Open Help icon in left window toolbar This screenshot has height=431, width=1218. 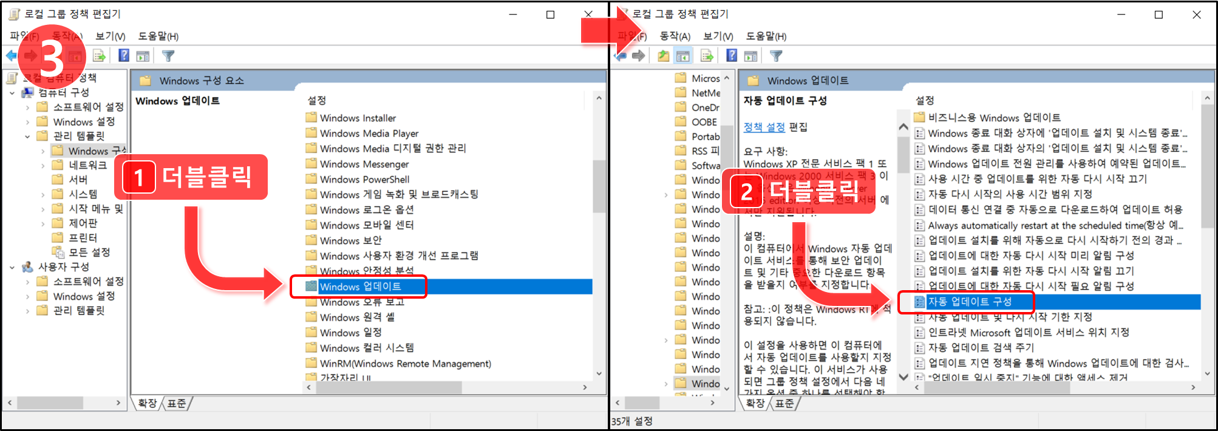(124, 56)
